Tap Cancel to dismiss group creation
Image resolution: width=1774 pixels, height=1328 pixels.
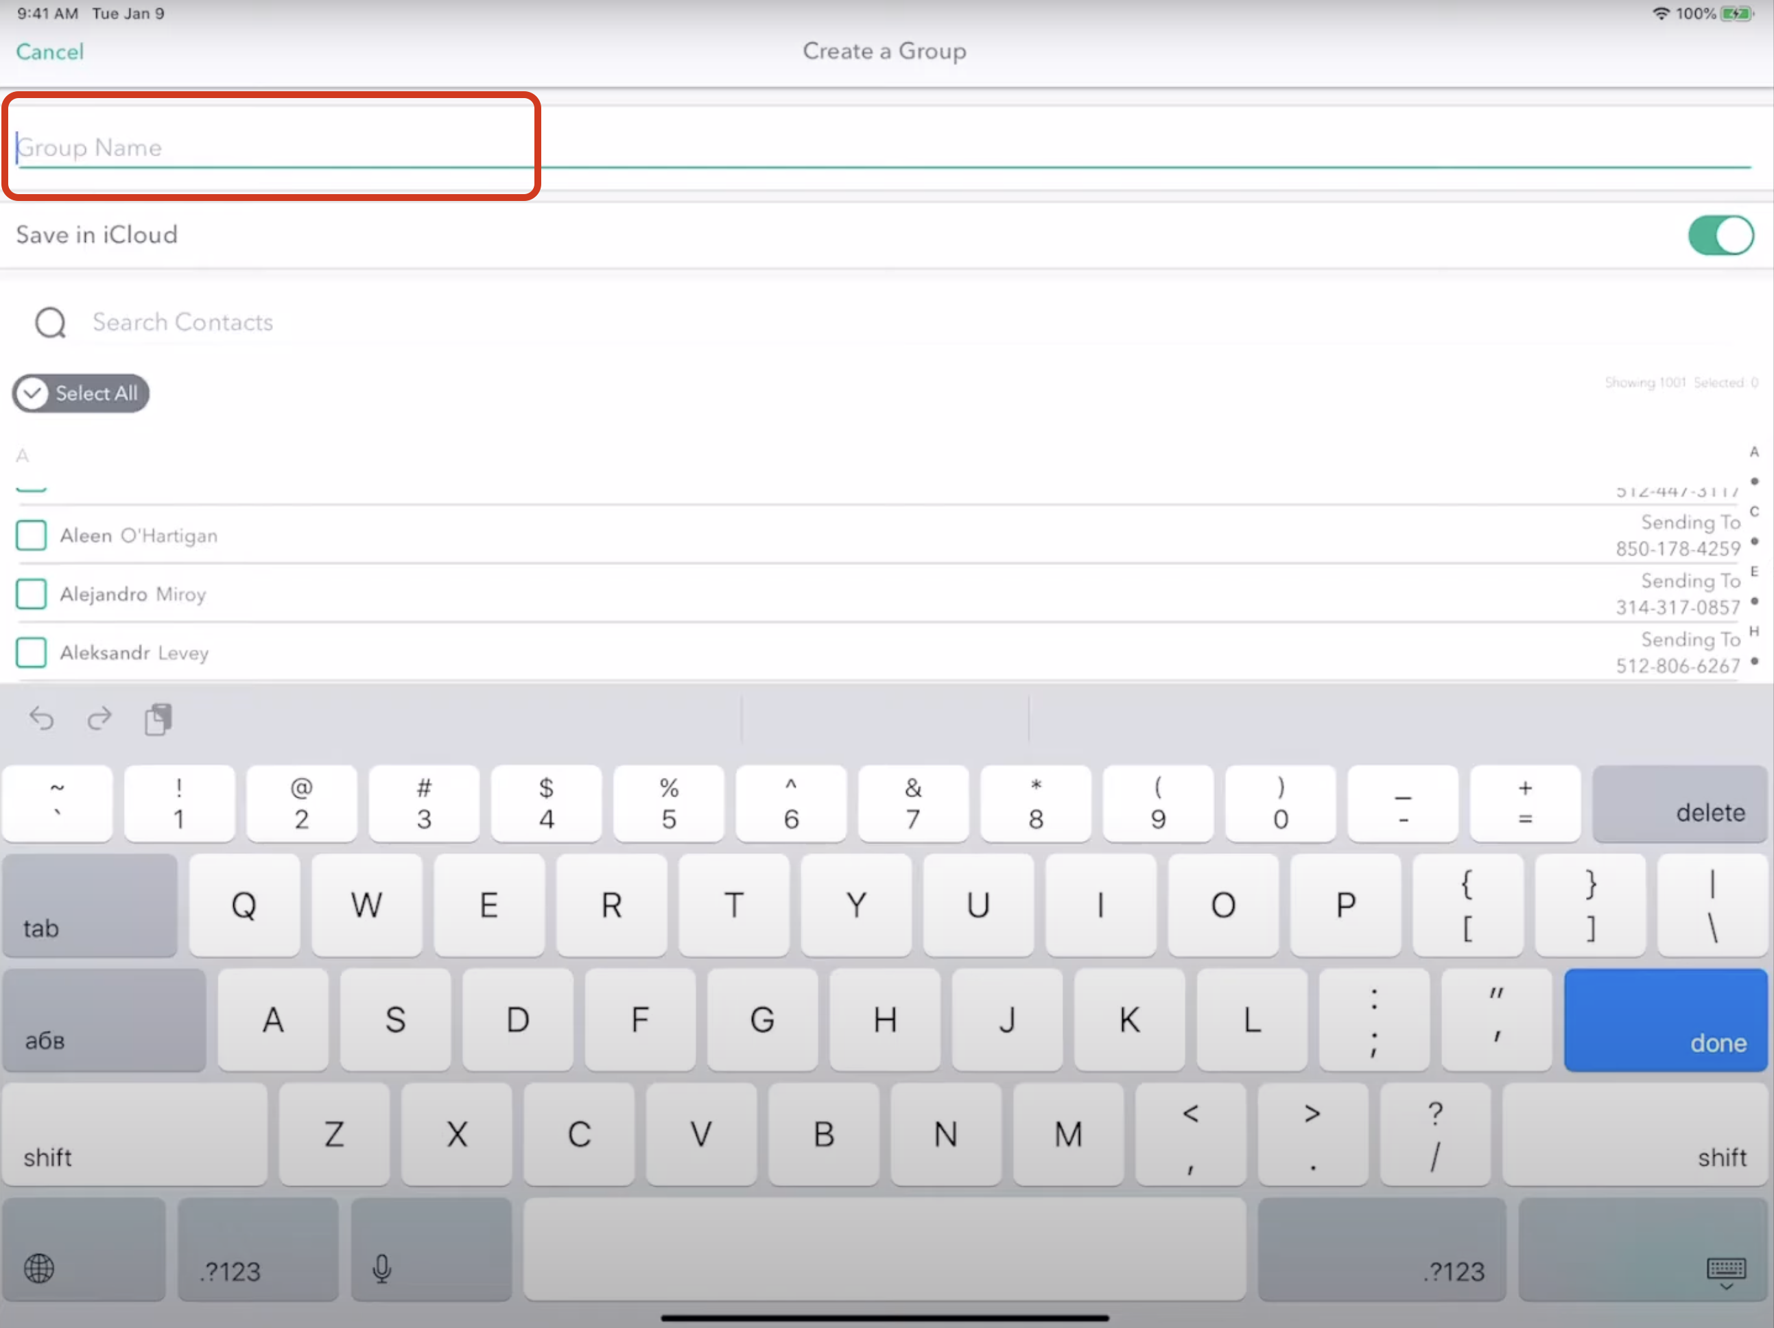tap(51, 50)
